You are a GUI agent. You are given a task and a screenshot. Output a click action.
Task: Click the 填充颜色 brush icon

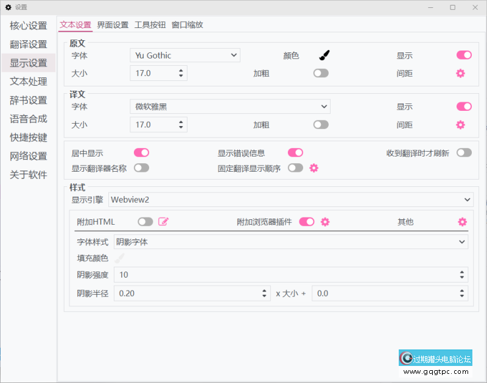119,258
